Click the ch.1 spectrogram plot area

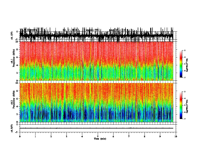(x=96, y=61)
